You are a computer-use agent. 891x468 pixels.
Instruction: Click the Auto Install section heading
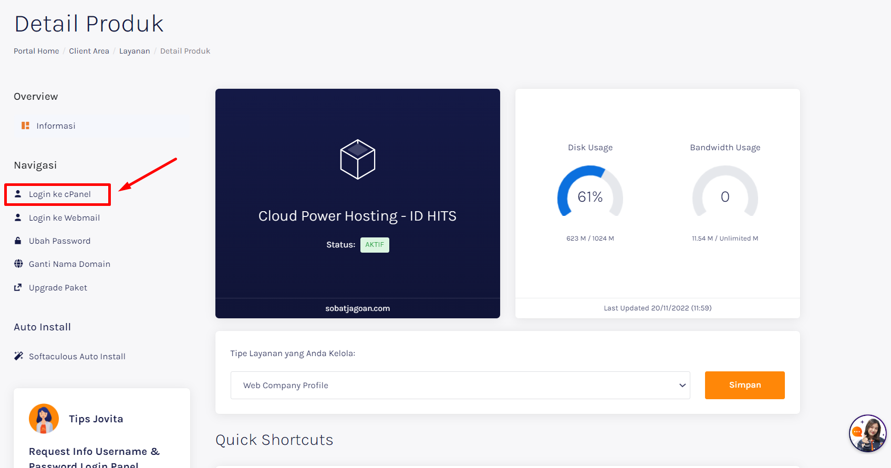(42, 327)
